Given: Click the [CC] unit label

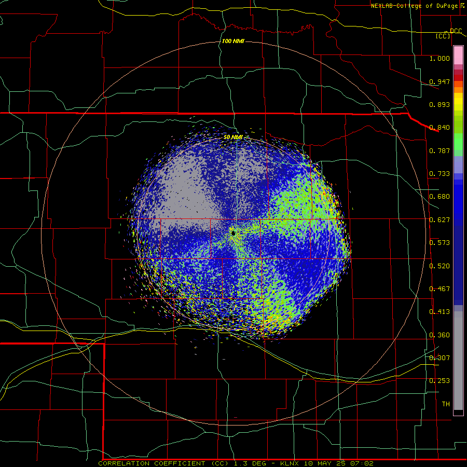Looking at the screenshot, I should tap(443, 36).
